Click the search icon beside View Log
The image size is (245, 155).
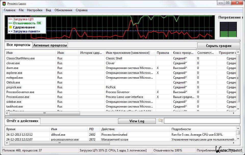[160, 121]
